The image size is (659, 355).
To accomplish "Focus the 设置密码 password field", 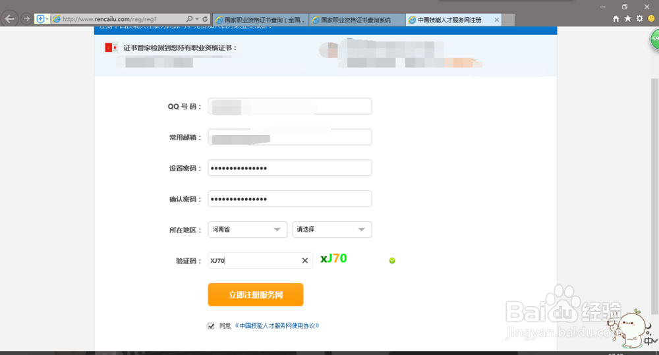I will coord(289,168).
